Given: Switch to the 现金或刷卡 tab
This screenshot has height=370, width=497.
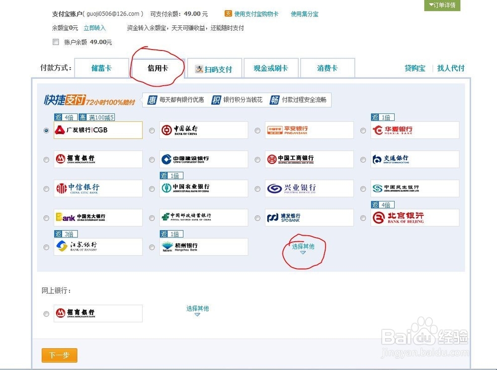Looking at the screenshot, I should [271, 68].
